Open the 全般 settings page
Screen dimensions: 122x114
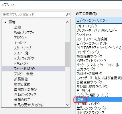17,27
